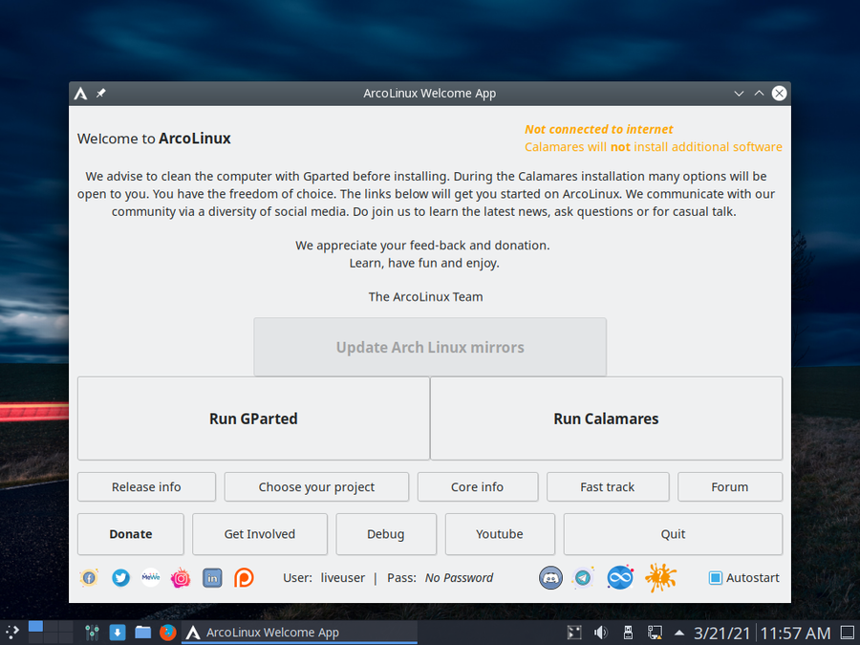Image resolution: width=860 pixels, height=645 pixels.
Task: Open the Patreon icon link
Action: click(244, 577)
